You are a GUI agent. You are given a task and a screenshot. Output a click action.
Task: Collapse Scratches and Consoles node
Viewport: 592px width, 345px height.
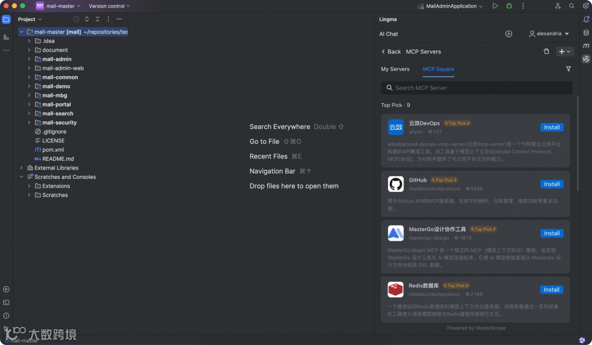tap(21, 177)
